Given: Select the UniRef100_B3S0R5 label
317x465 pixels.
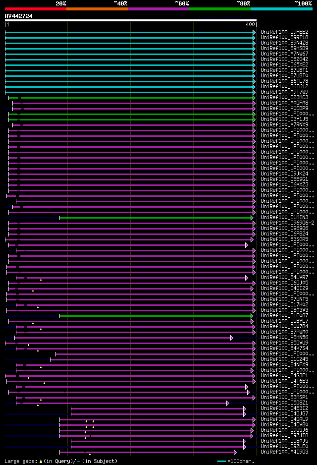Looking at the screenshot, I should click(x=284, y=239).
